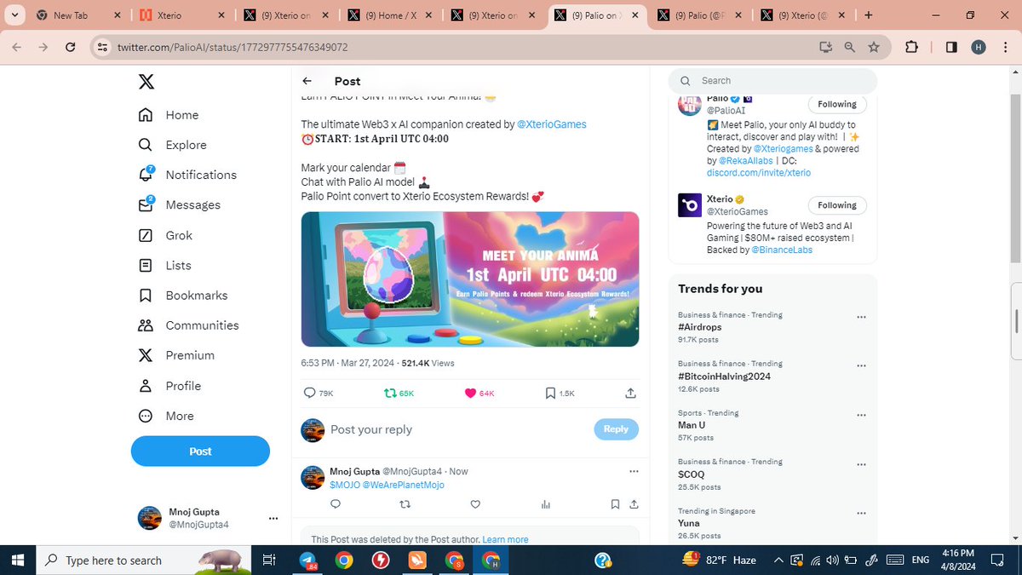Viewport: 1022px width, 575px height.
Task: Like Mnoj Gupta's reply
Action: 475,504
